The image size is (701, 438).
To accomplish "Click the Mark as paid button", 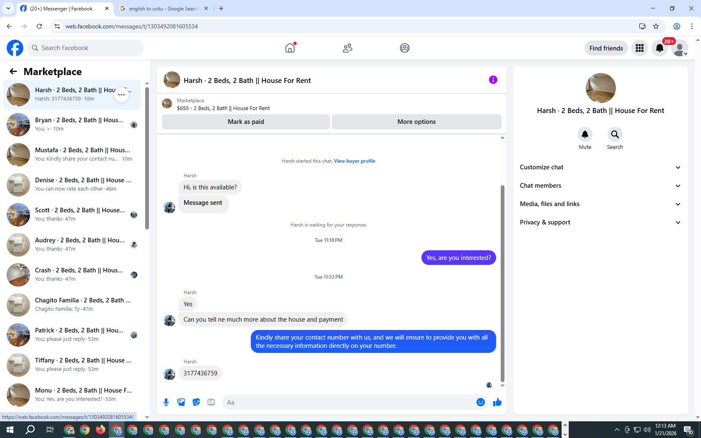I will (246, 122).
